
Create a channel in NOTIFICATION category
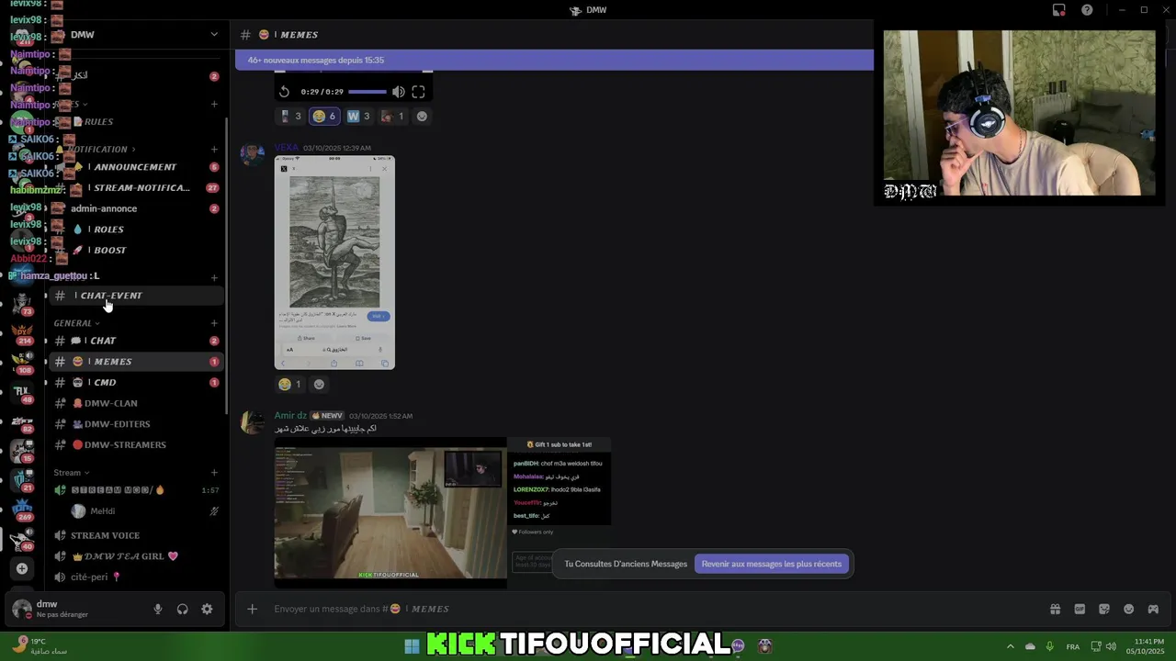214,149
